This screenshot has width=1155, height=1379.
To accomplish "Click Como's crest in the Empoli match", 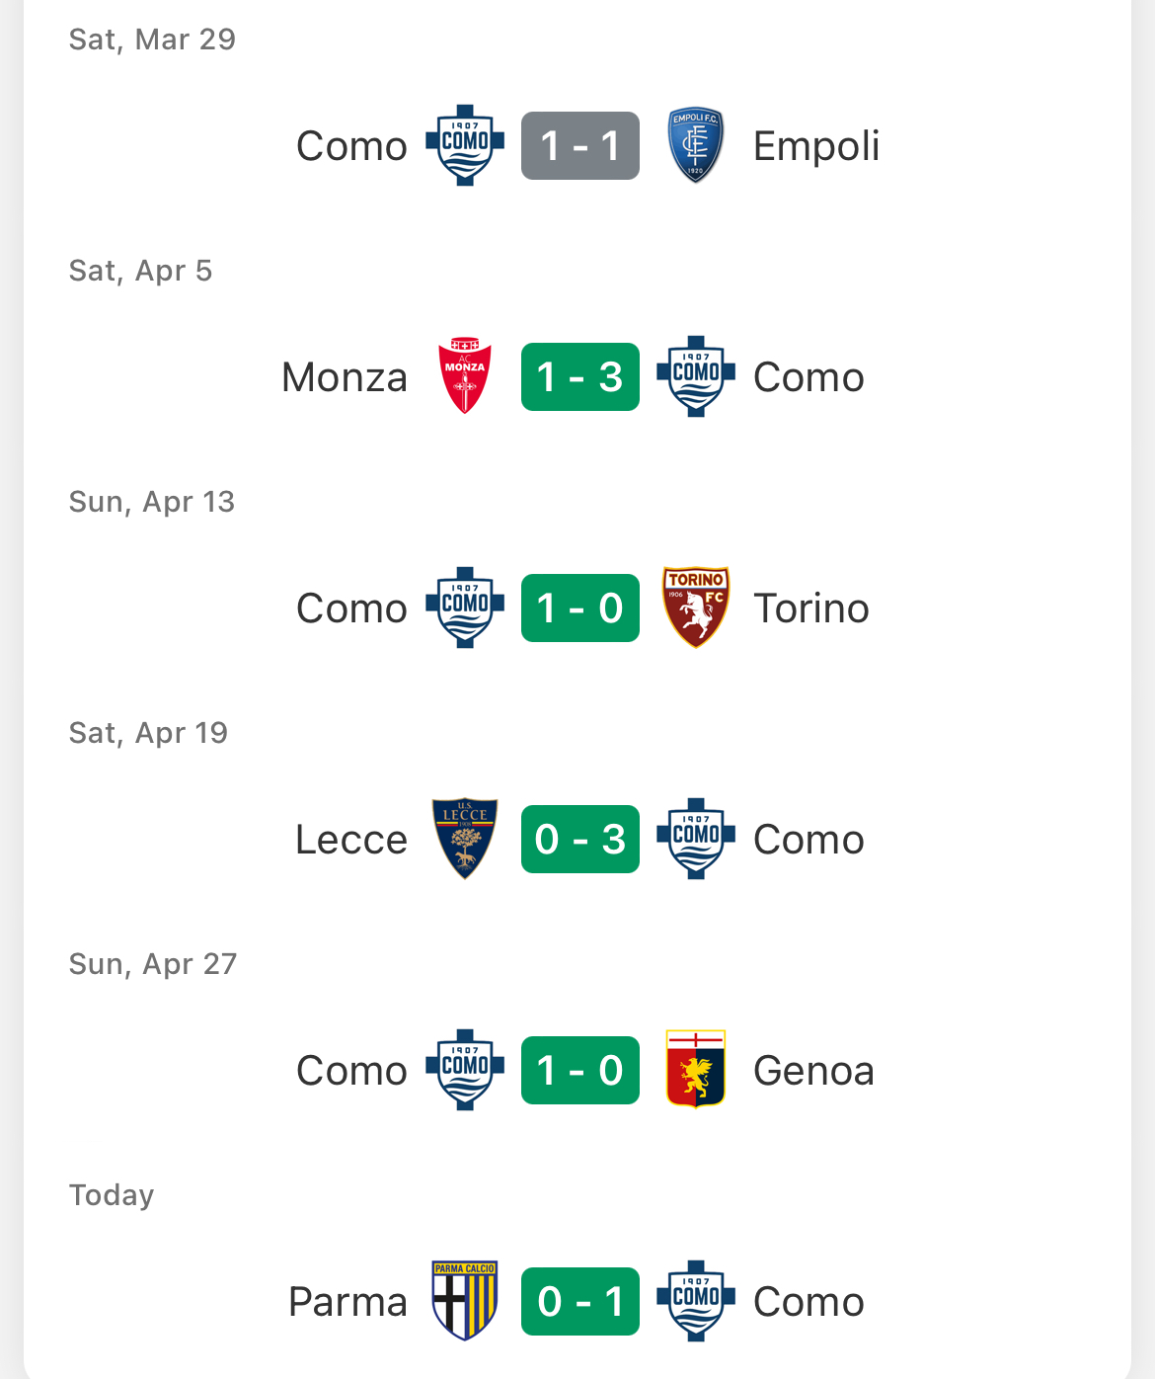I will (x=465, y=145).
